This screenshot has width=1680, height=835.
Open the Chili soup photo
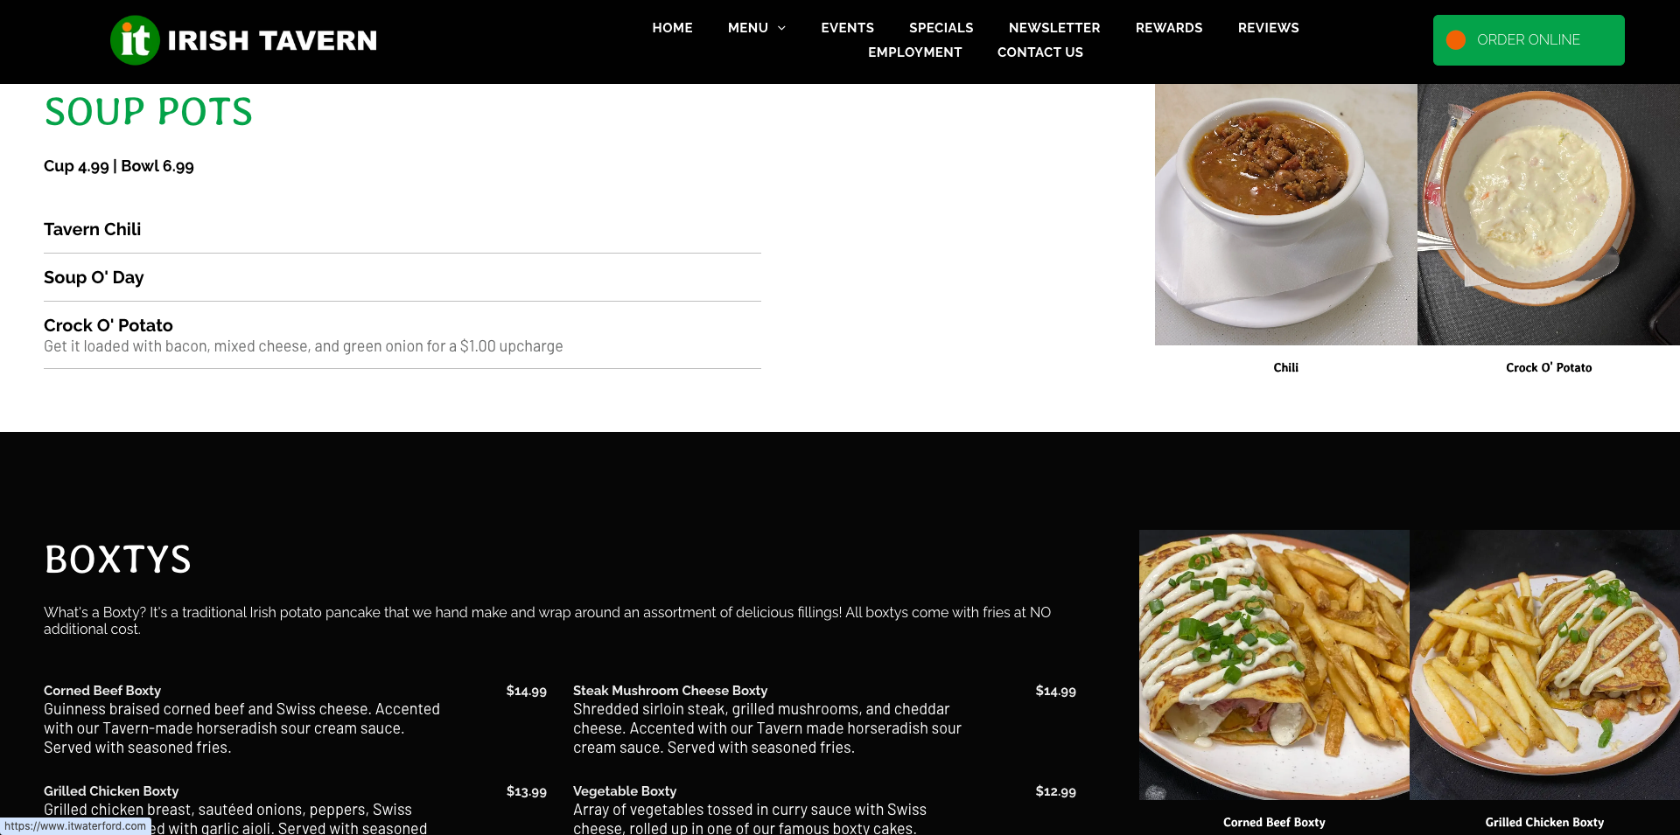click(x=1285, y=214)
